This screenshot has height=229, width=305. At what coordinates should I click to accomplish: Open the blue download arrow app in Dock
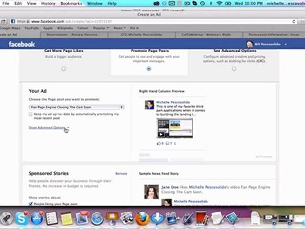(157, 219)
